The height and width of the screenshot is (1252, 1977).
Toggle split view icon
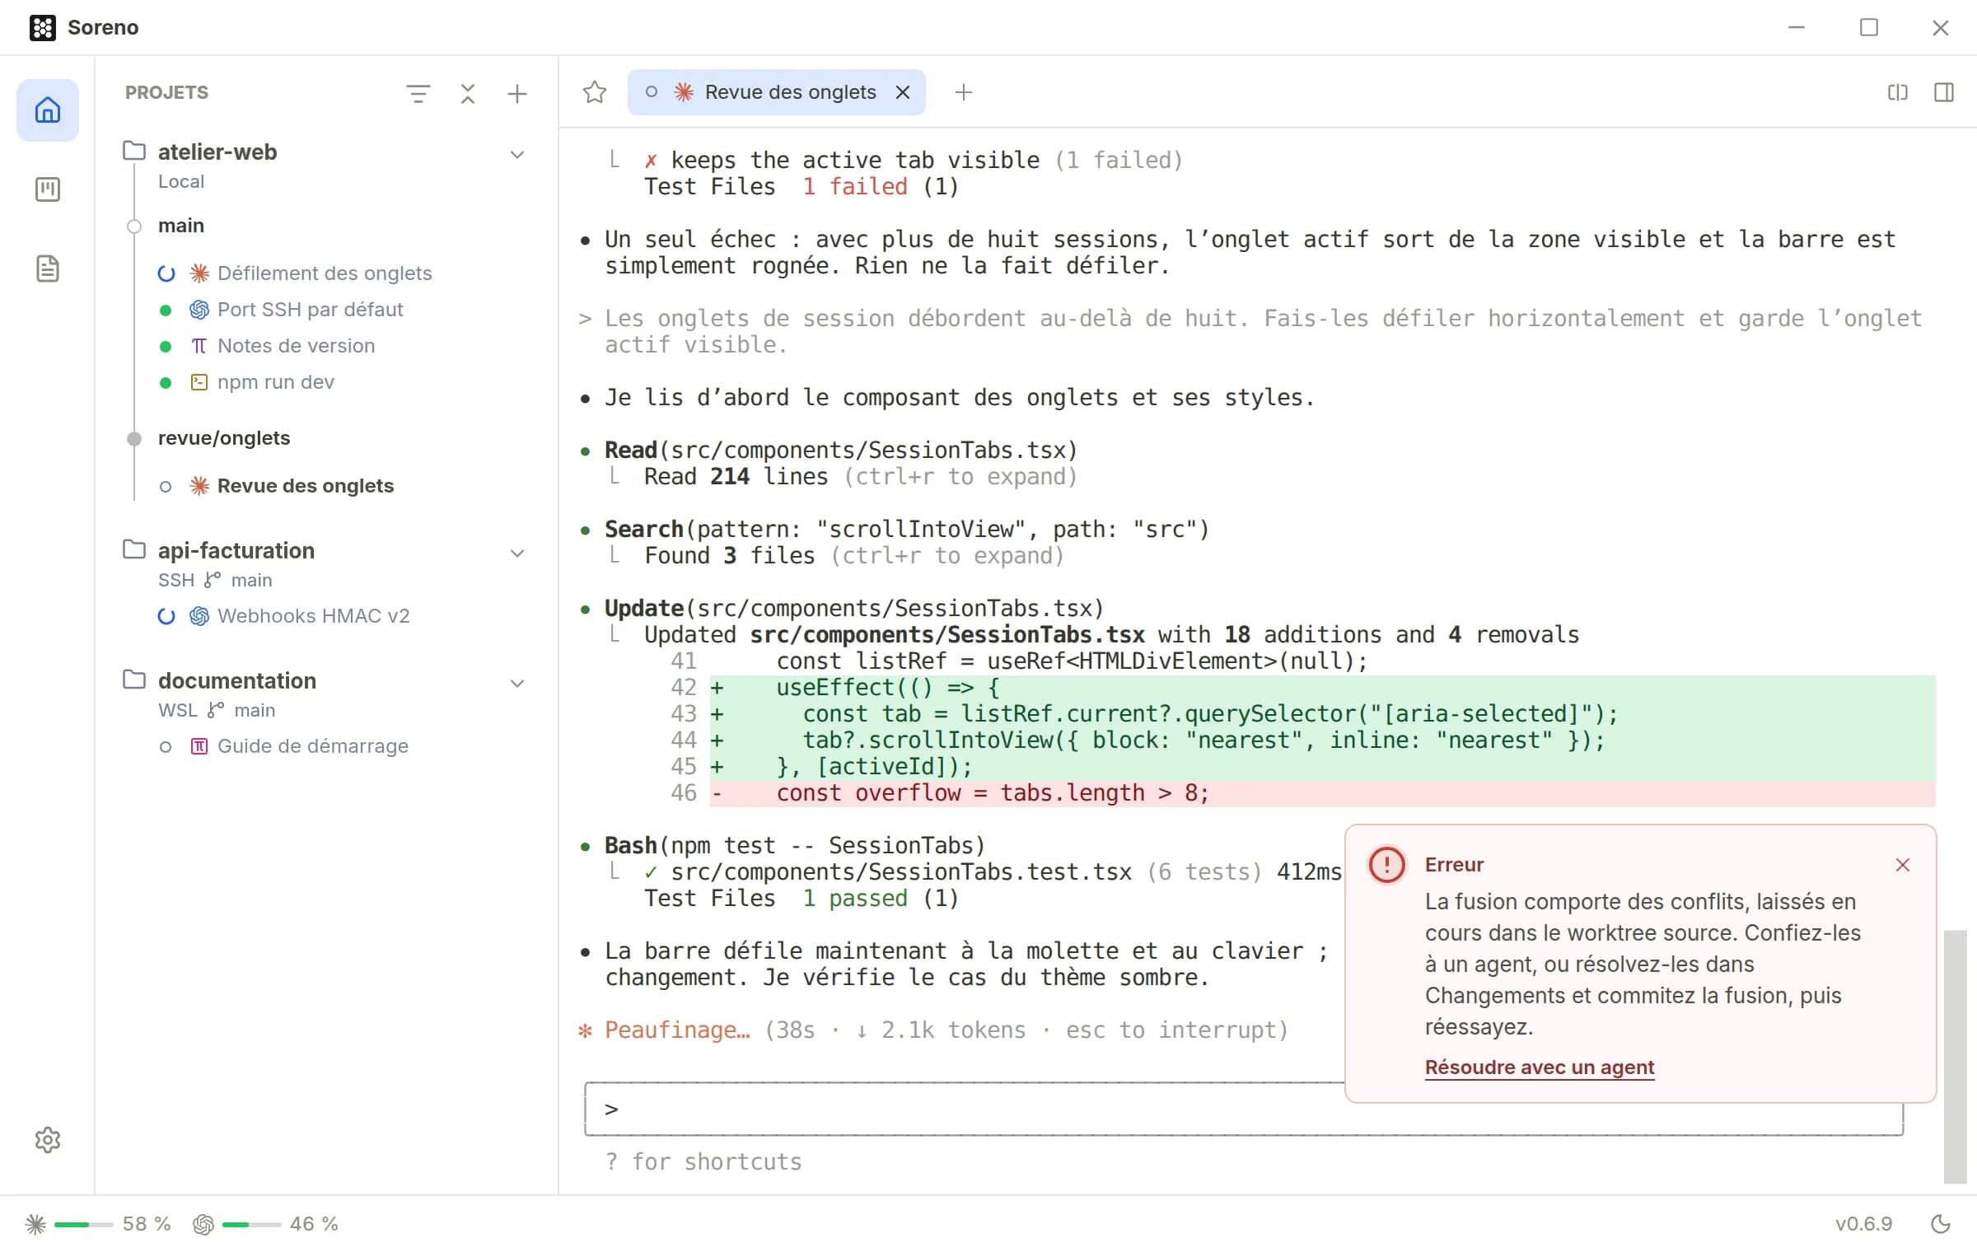[1898, 92]
